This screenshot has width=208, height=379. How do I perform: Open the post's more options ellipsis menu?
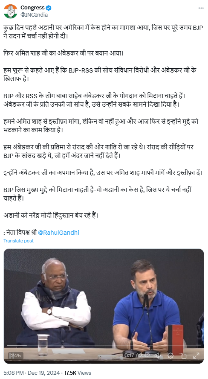201,8
